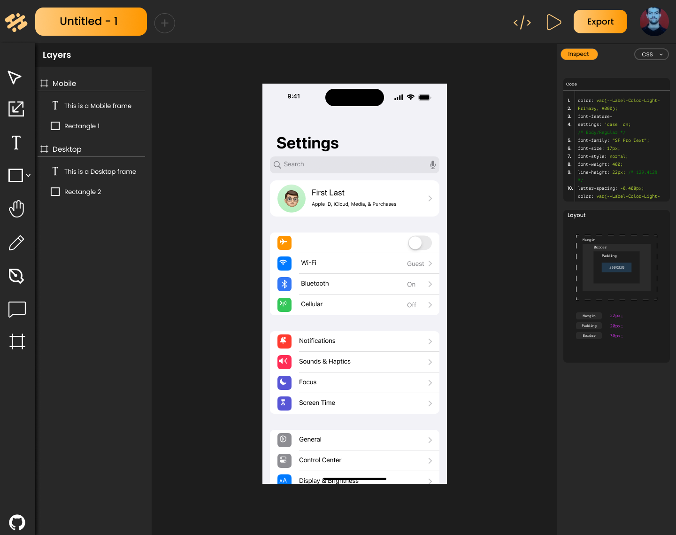Open shape tool dropdown arrow
The width and height of the screenshot is (676, 535).
[x=28, y=175]
